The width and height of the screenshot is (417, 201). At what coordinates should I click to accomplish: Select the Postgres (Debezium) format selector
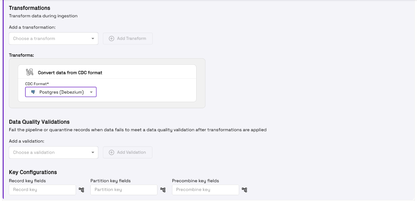60,92
